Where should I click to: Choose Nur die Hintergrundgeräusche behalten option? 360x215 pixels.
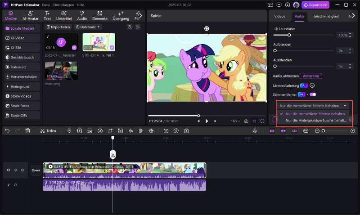pos(313,120)
